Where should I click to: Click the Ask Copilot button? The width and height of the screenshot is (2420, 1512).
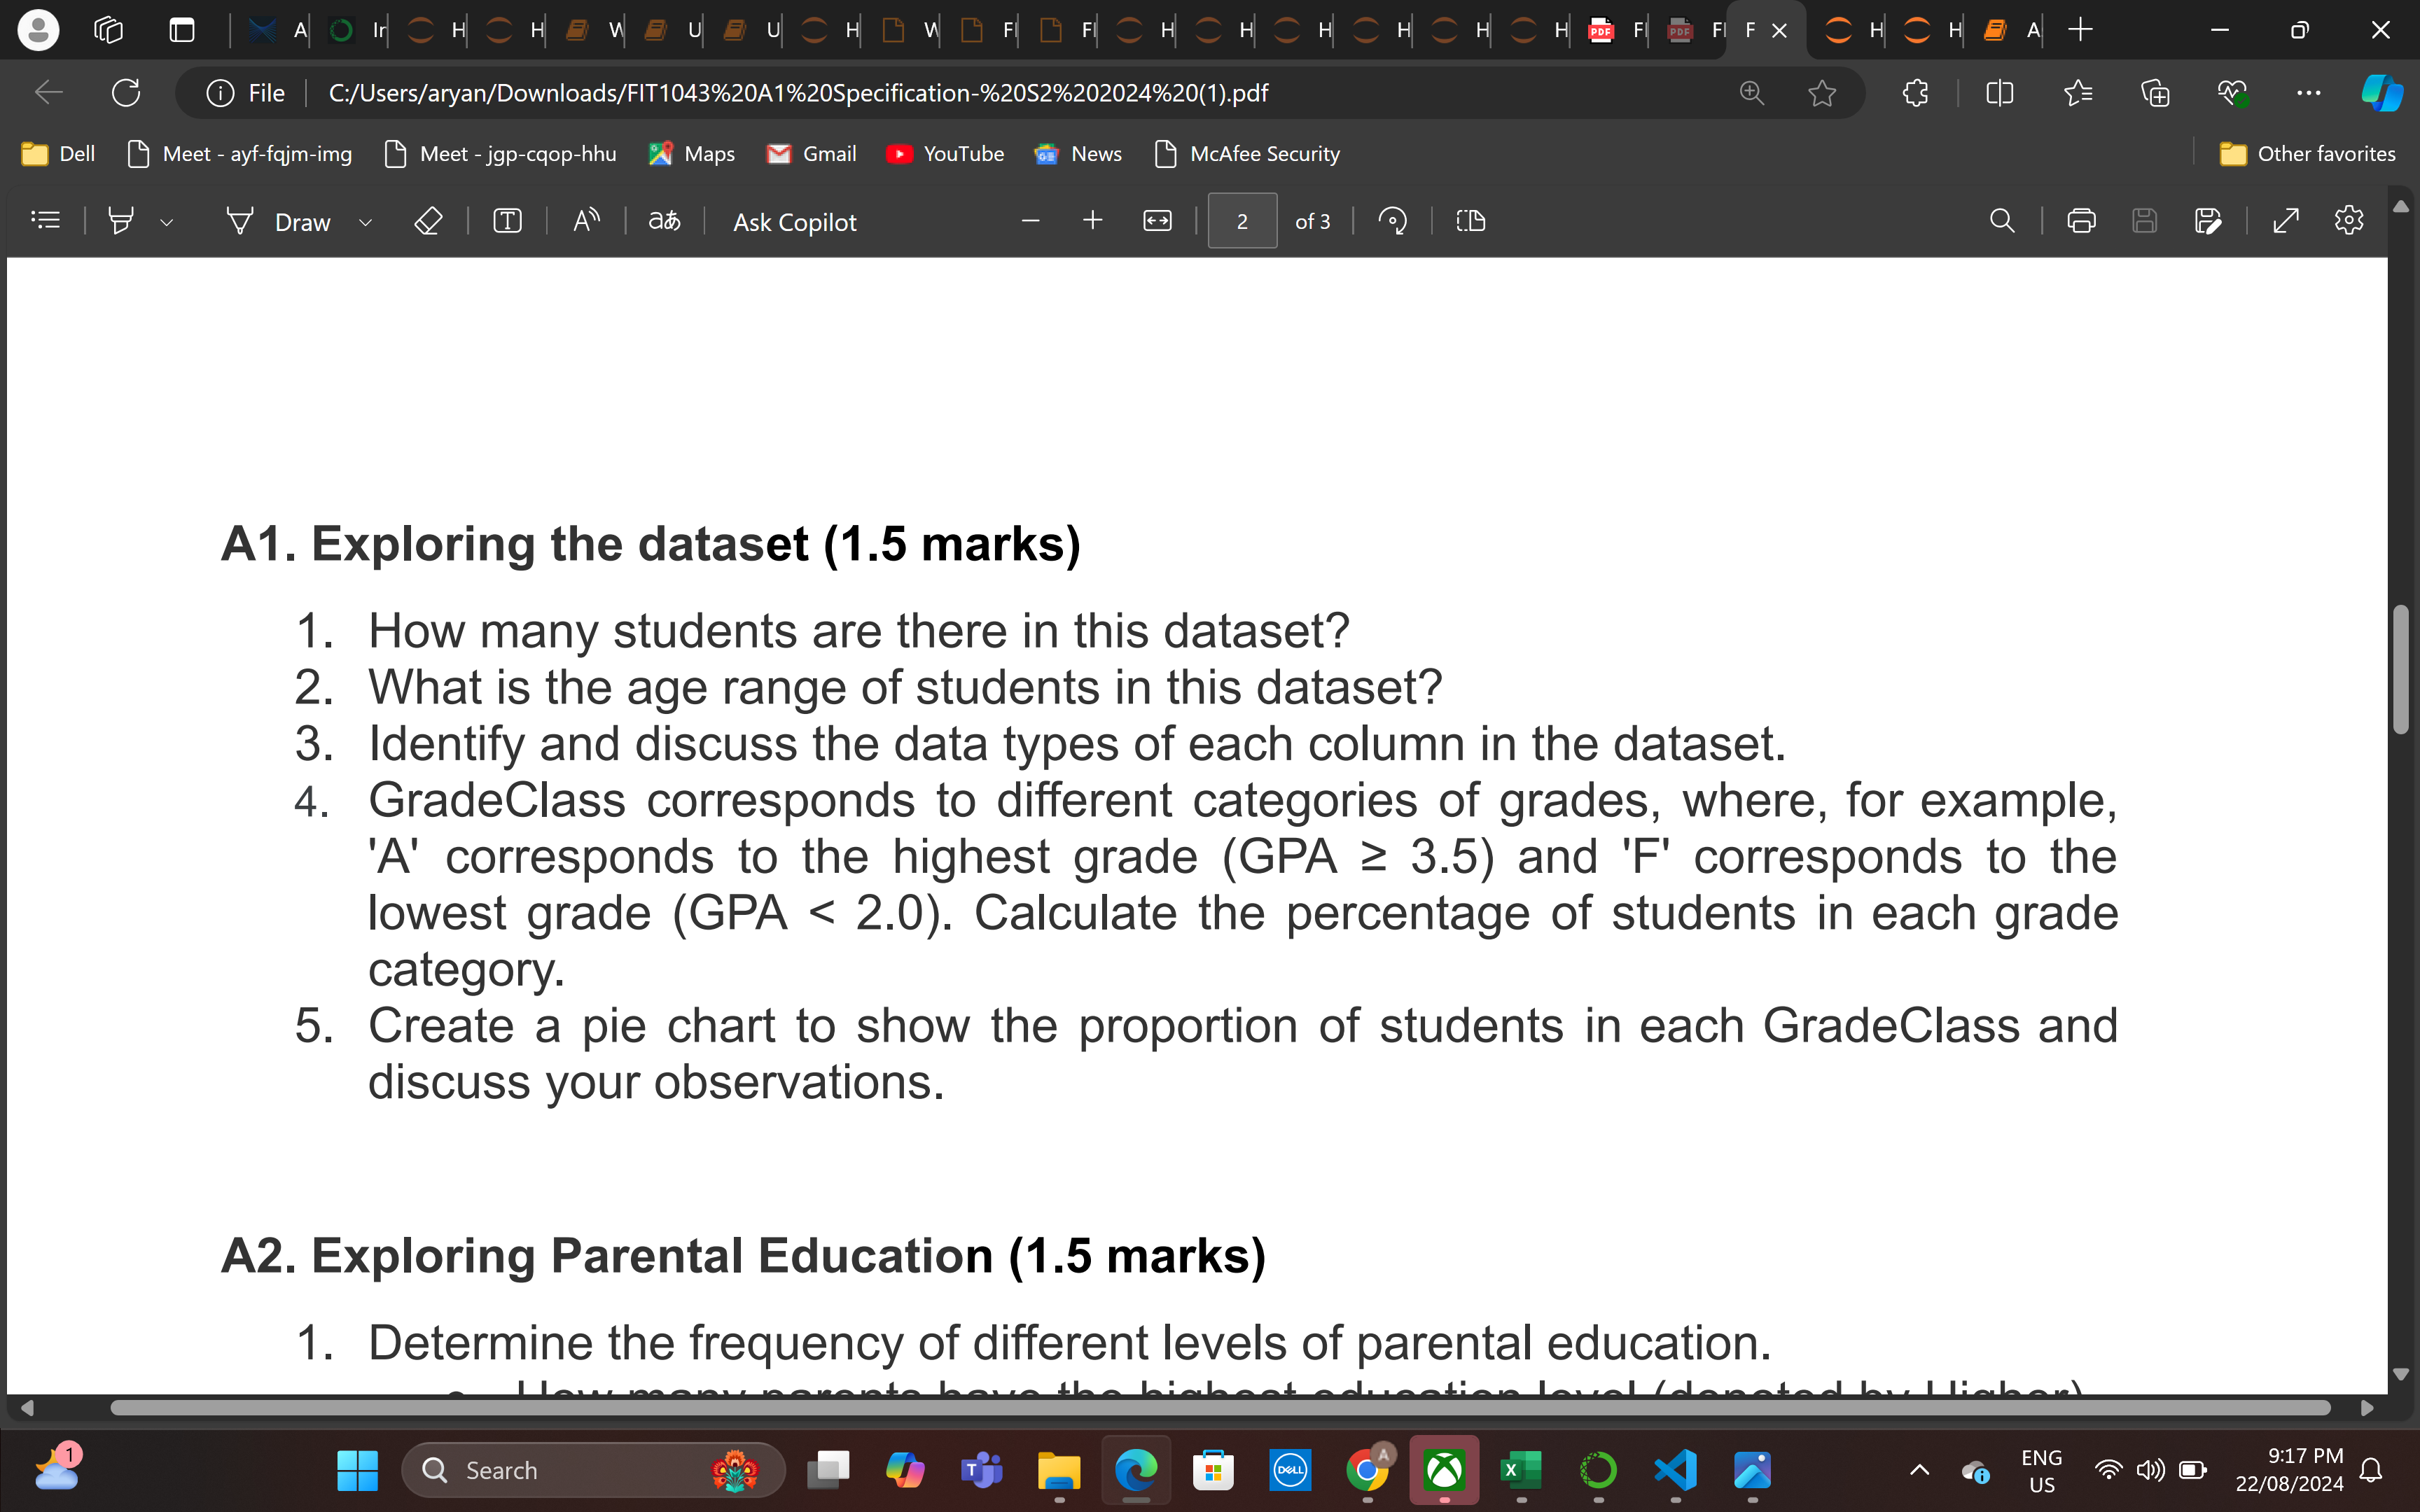pyautogui.click(x=794, y=222)
